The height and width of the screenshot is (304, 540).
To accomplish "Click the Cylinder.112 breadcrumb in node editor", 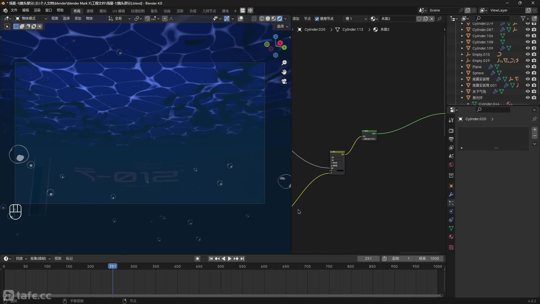I will tap(353, 30).
